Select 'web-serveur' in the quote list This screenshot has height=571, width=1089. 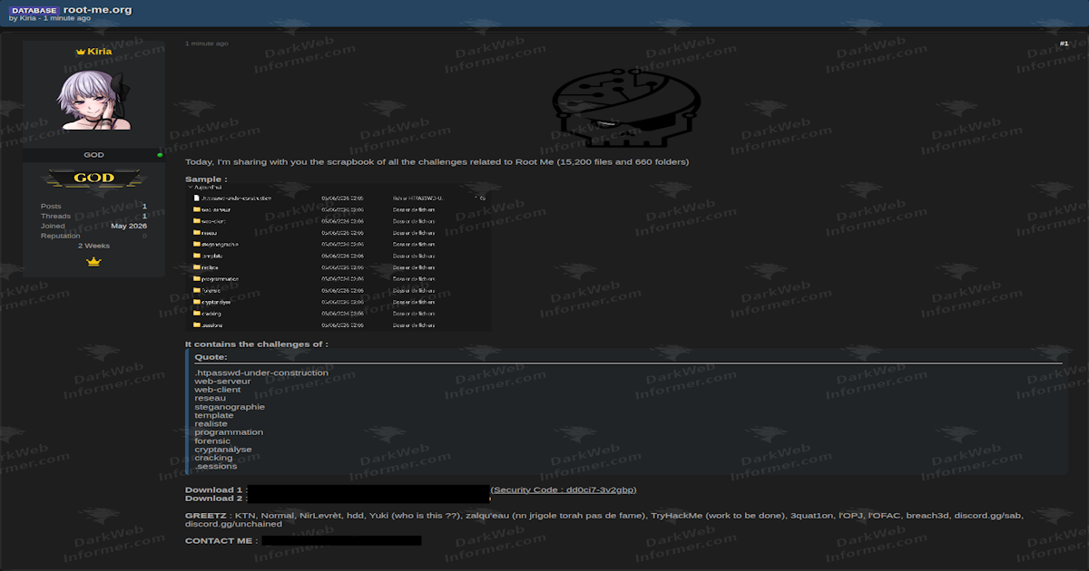pos(222,381)
